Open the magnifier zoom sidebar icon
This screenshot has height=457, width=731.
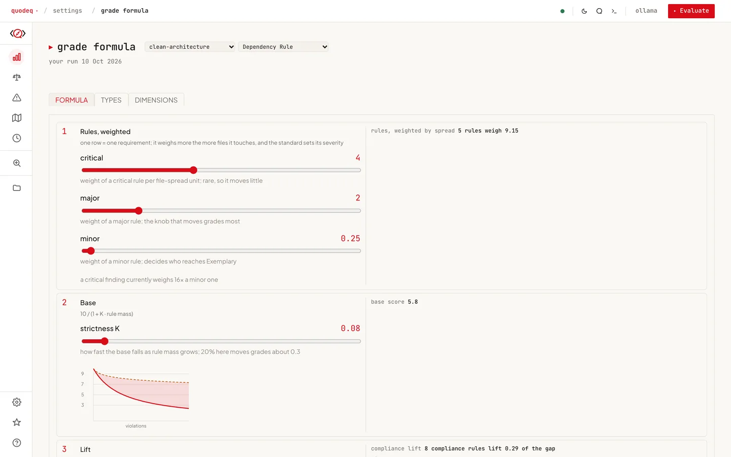pos(17,163)
